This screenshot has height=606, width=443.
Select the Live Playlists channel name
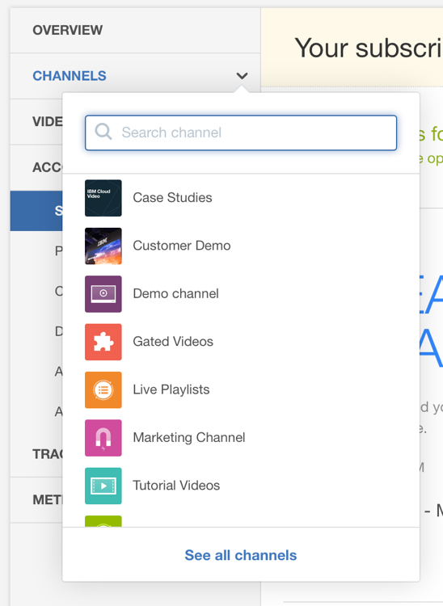point(171,389)
